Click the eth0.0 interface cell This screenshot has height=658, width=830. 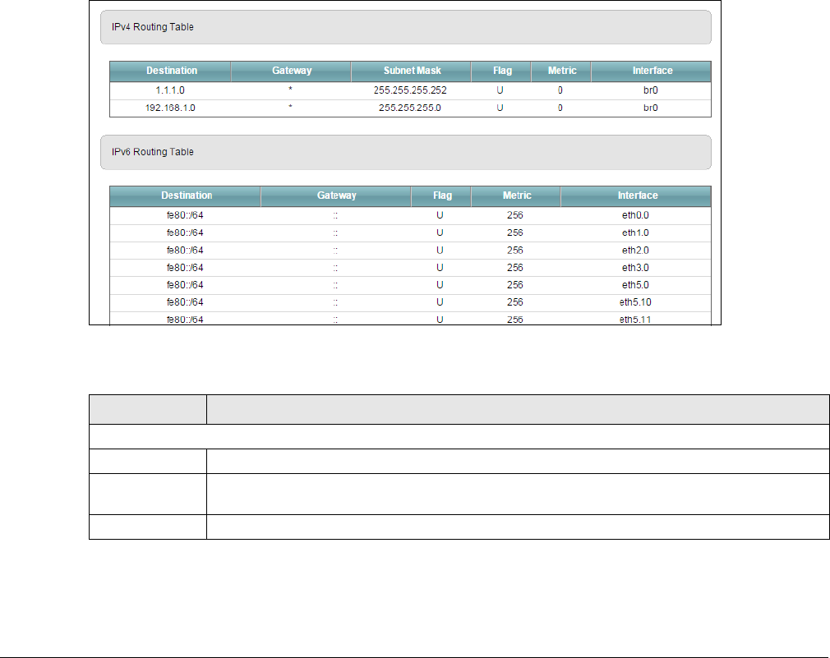[635, 215]
